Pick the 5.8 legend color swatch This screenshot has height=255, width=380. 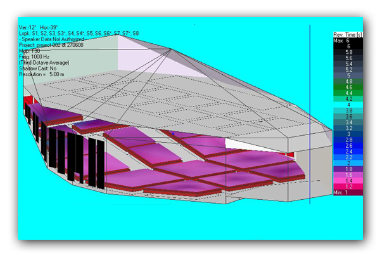[x=348, y=52]
